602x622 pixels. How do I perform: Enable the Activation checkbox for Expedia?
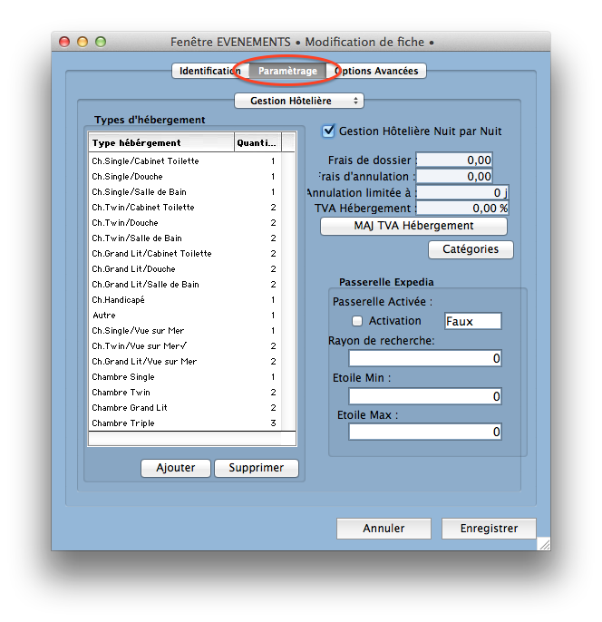(x=357, y=321)
